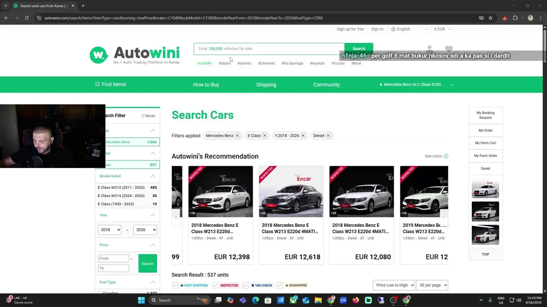Open File Explorer from the taskbar
The image size is (547, 307).
pyautogui.click(x=318, y=300)
